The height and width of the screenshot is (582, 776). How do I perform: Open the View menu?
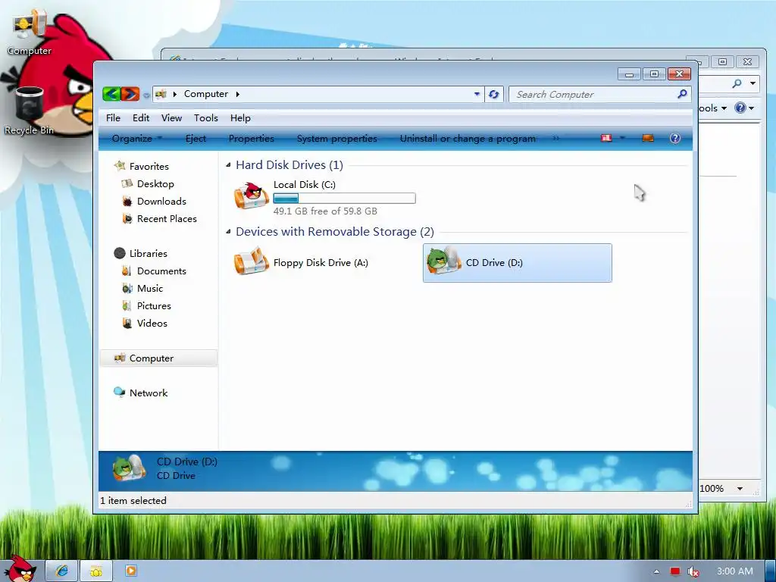171,117
